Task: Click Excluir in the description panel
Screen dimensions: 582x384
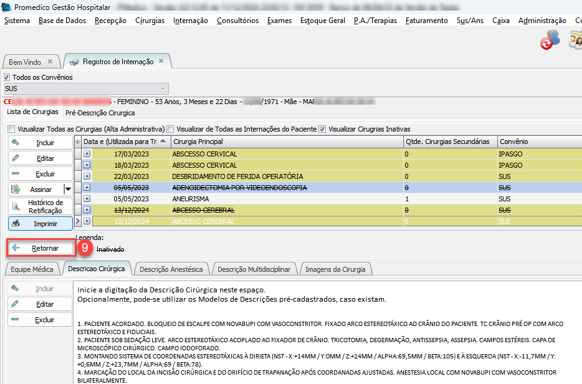Action: click(40, 319)
